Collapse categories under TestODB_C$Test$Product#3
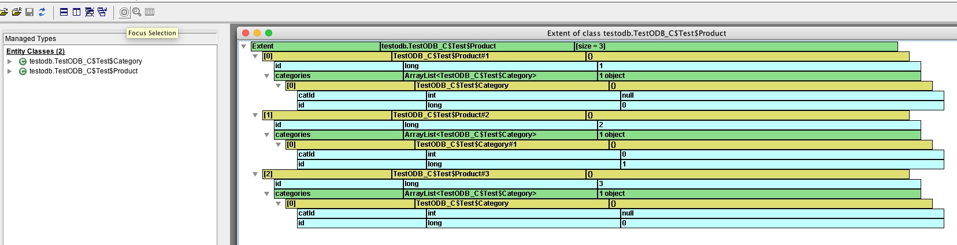 267,194
